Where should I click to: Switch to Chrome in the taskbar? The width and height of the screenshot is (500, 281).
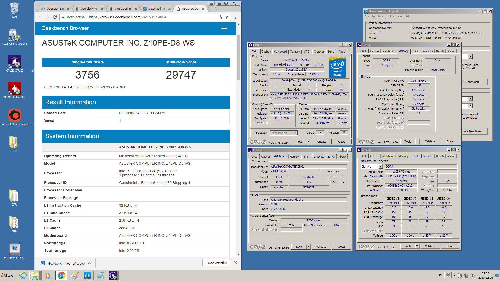62,276
